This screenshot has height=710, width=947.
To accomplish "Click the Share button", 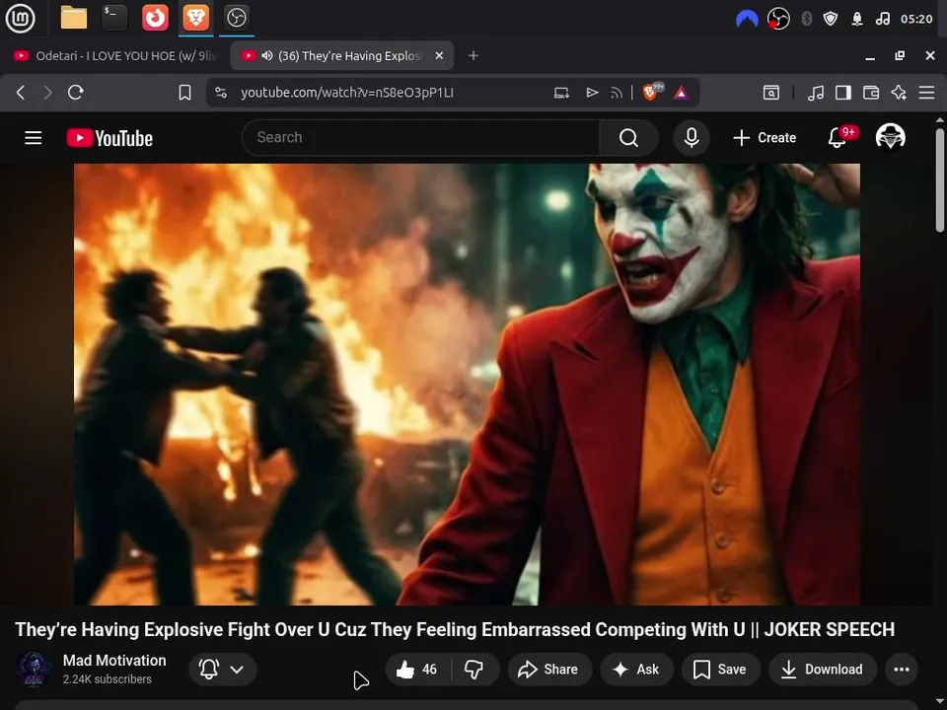I will (x=549, y=669).
